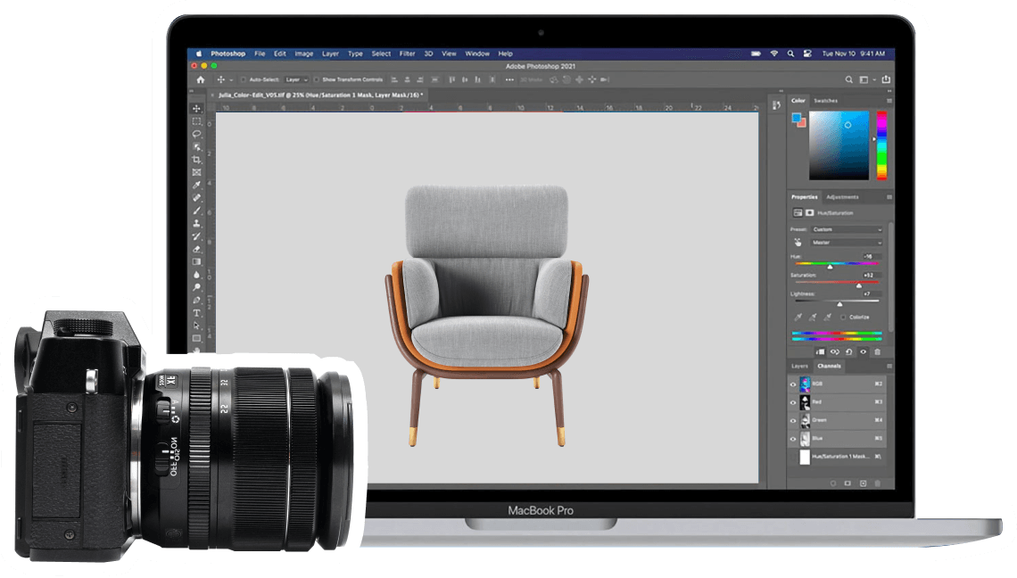Open the Auto-Select Layer dropdown in options bar
This screenshot has width=1017, height=578.
tap(297, 79)
